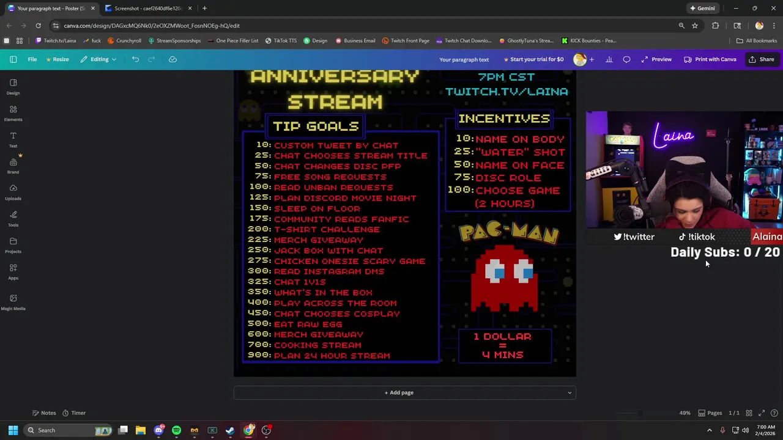Open the Twitch.tv/Laina bookmark

point(56,41)
